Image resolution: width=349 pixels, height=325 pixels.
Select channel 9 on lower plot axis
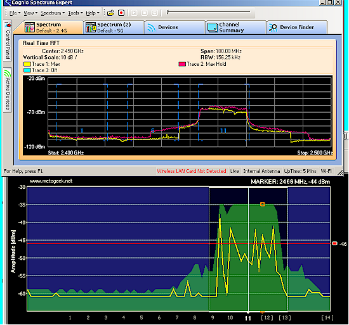[213, 317]
